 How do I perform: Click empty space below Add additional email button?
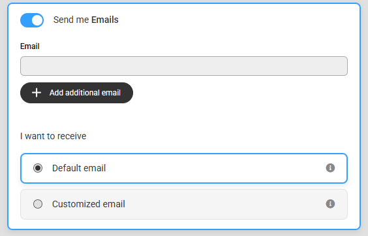184,116
